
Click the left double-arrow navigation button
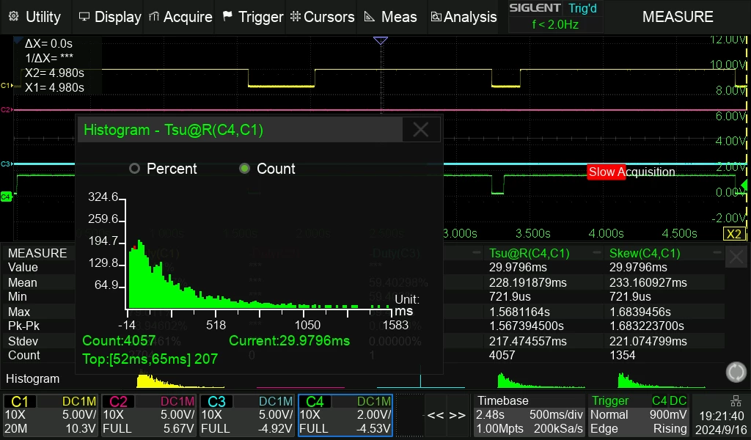point(435,415)
